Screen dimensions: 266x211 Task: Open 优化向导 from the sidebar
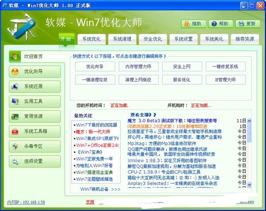[x=35, y=71]
